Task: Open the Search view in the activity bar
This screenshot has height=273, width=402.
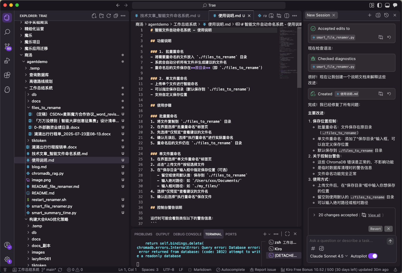Action: click(x=7, y=32)
